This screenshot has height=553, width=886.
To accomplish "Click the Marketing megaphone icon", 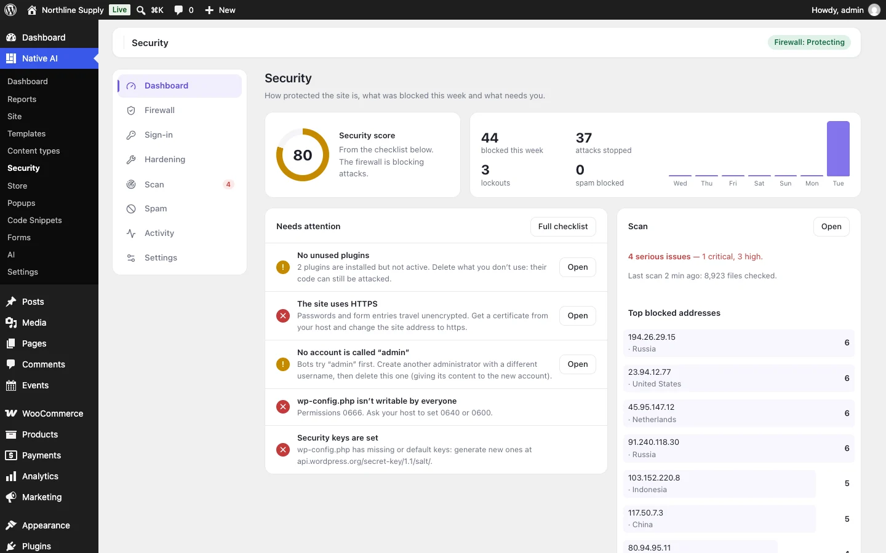I will [x=11, y=497].
